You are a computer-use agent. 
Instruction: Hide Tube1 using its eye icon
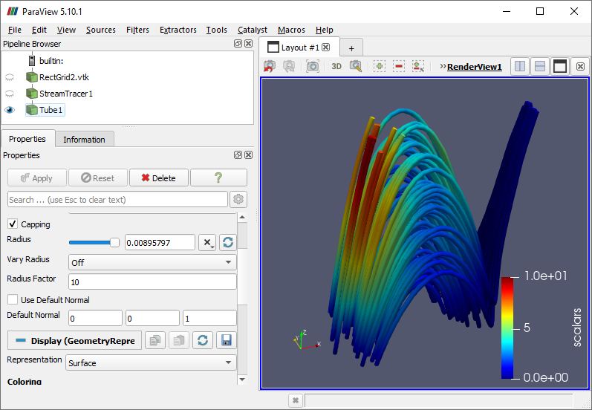click(x=10, y=110)
